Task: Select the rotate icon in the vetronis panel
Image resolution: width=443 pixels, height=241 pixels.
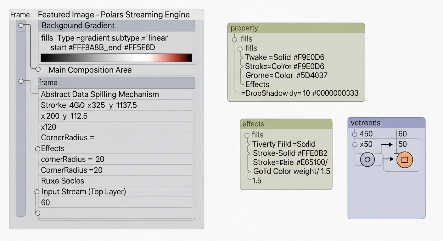Action: 367,159
